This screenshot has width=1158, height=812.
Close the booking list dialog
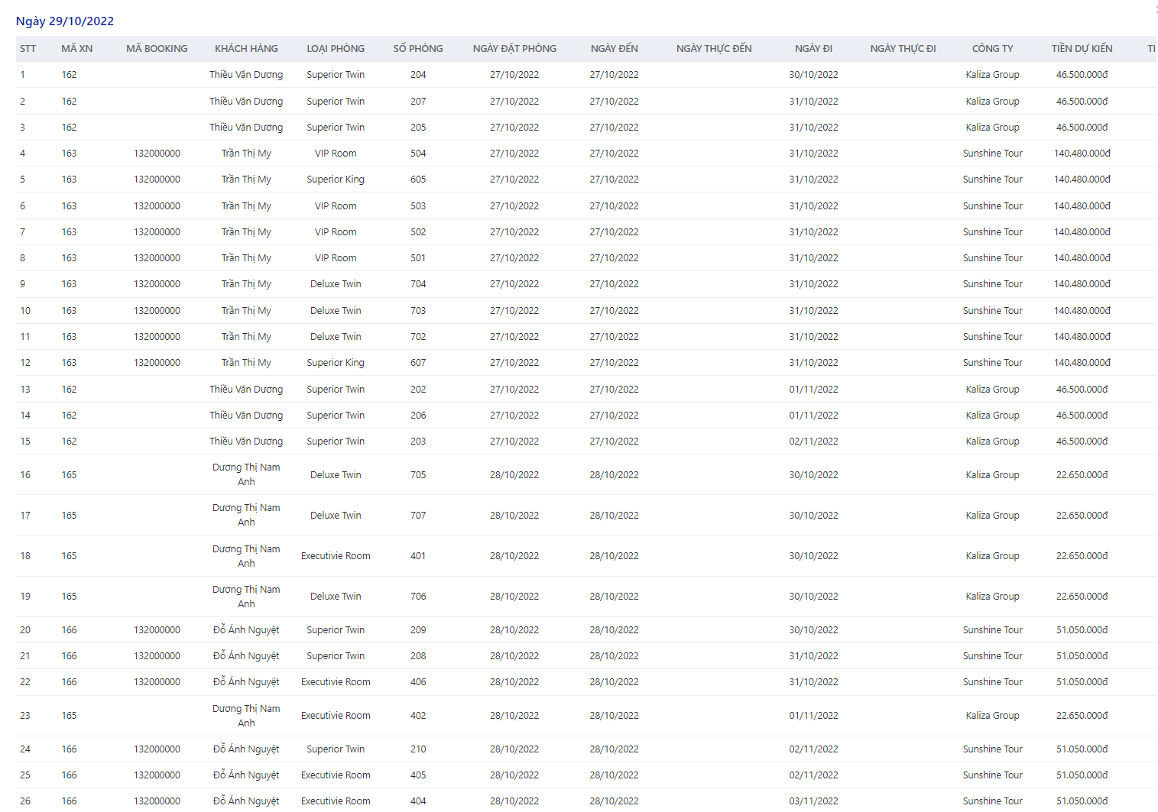[1156, 9]
